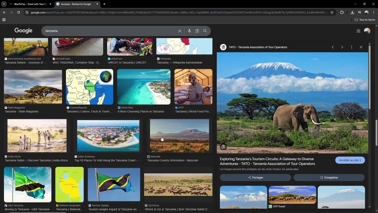
Task: Submit search with the magnifier icon
Action: pyautogui.click(x=205, y=31)
